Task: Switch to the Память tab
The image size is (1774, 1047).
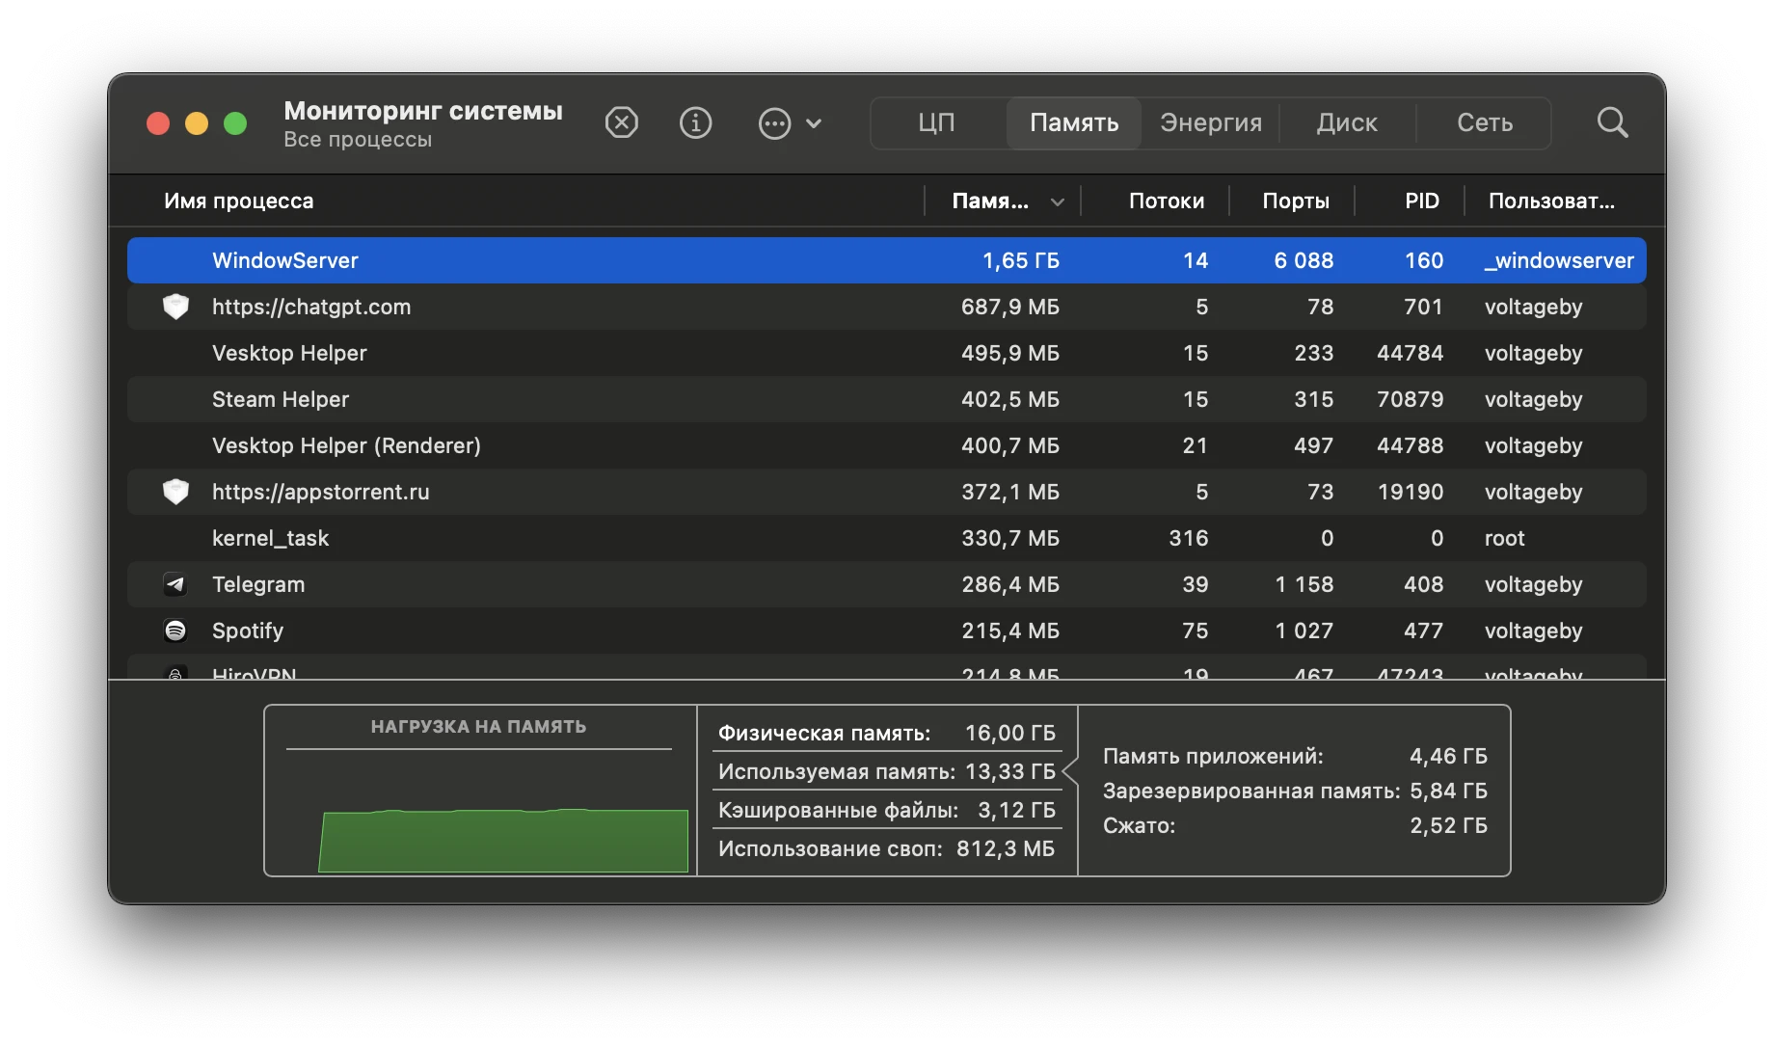Action: point(1074,123)
